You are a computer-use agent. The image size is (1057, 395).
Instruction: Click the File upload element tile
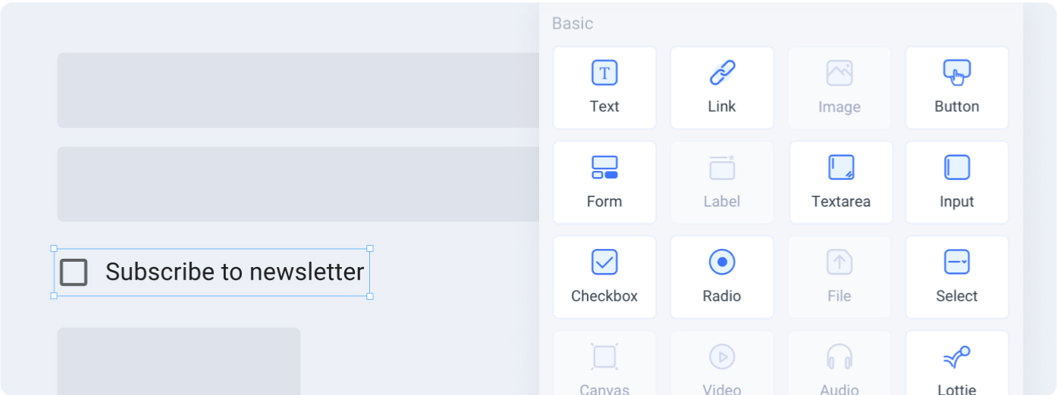pyautogui.click(x=839, y=277)
